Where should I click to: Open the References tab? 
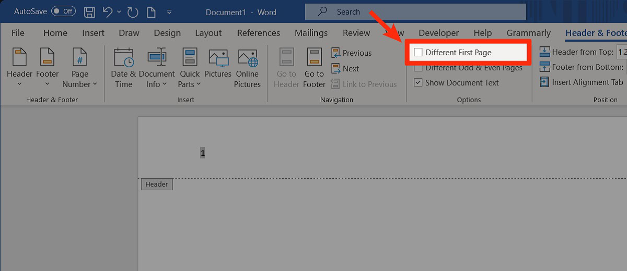pos(260,33)
